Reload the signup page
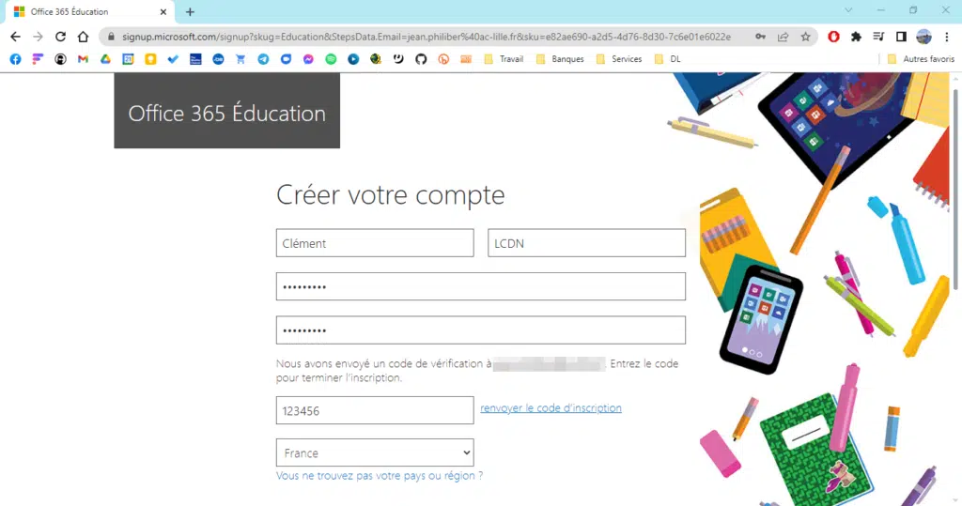 click(x=60, y=37)
